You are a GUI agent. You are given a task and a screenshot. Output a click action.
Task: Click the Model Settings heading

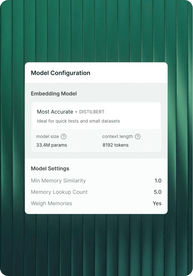click(x=50, y=168)
